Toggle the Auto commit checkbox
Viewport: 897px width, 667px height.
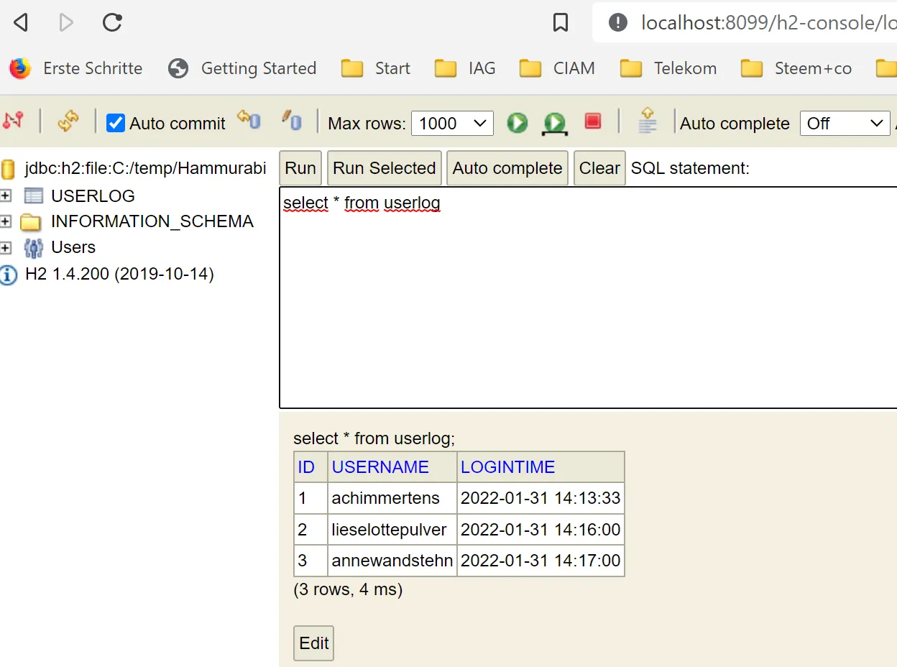tap(116, 123)
